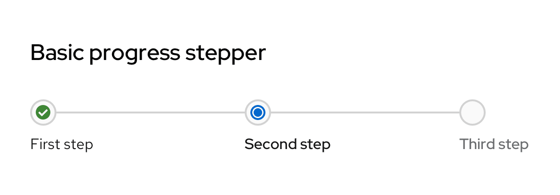Go to the Third step label
The height and width of the screenshot is (195, 560).
coord(494,144)
